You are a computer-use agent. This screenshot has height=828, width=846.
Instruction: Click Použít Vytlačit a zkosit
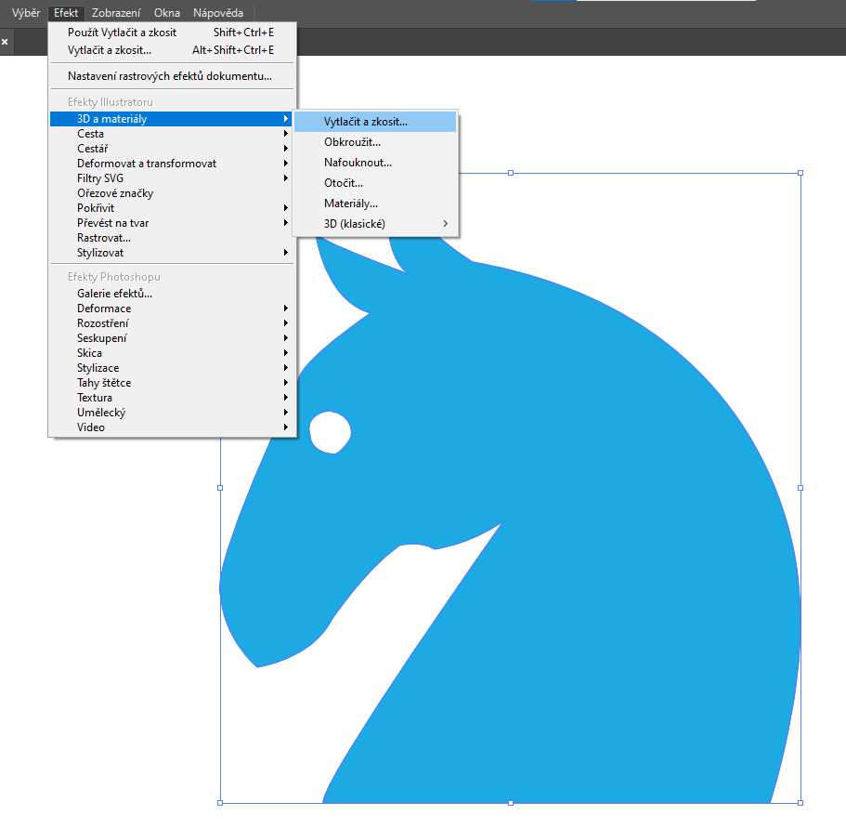[x=122, y=32]
